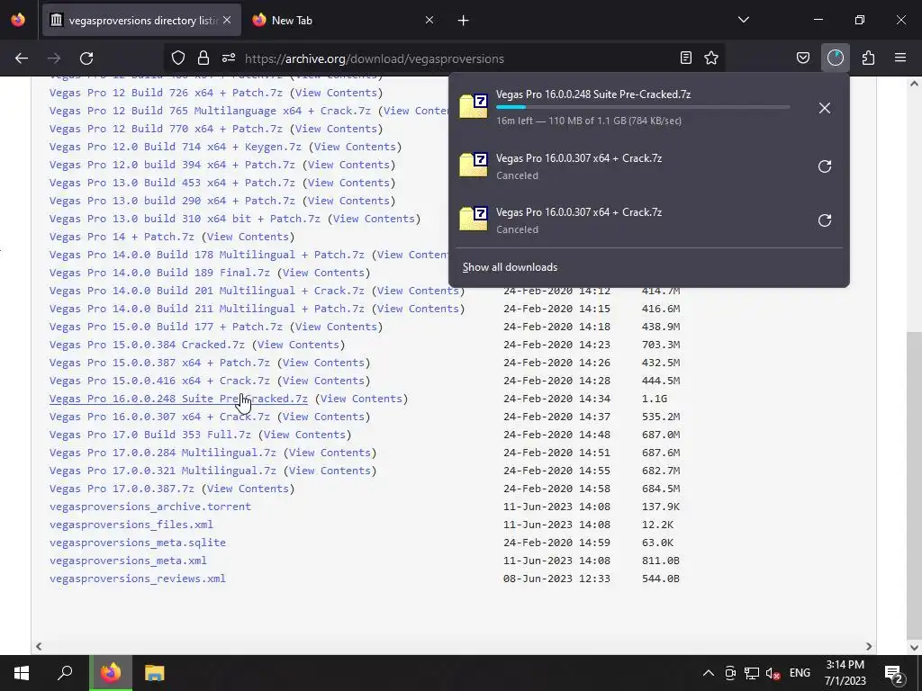The width and height of the screenshot is (922, 691).
Task: Select the vegasproversions directory listing tab
Action: [x=141, y=20]
